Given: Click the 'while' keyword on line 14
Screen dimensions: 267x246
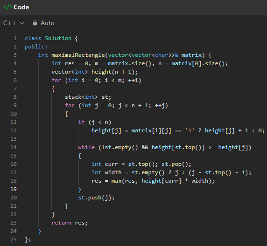Looking at the screenshot, I should coord(86,147).
